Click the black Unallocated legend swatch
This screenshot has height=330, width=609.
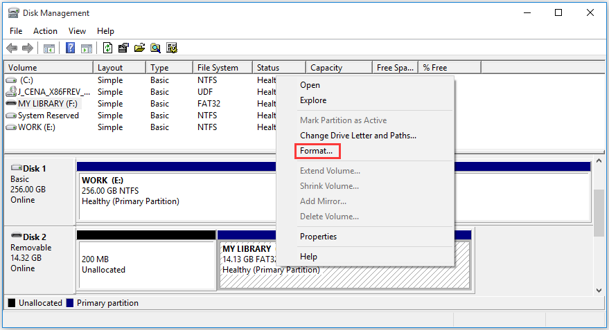pos(12,303)
